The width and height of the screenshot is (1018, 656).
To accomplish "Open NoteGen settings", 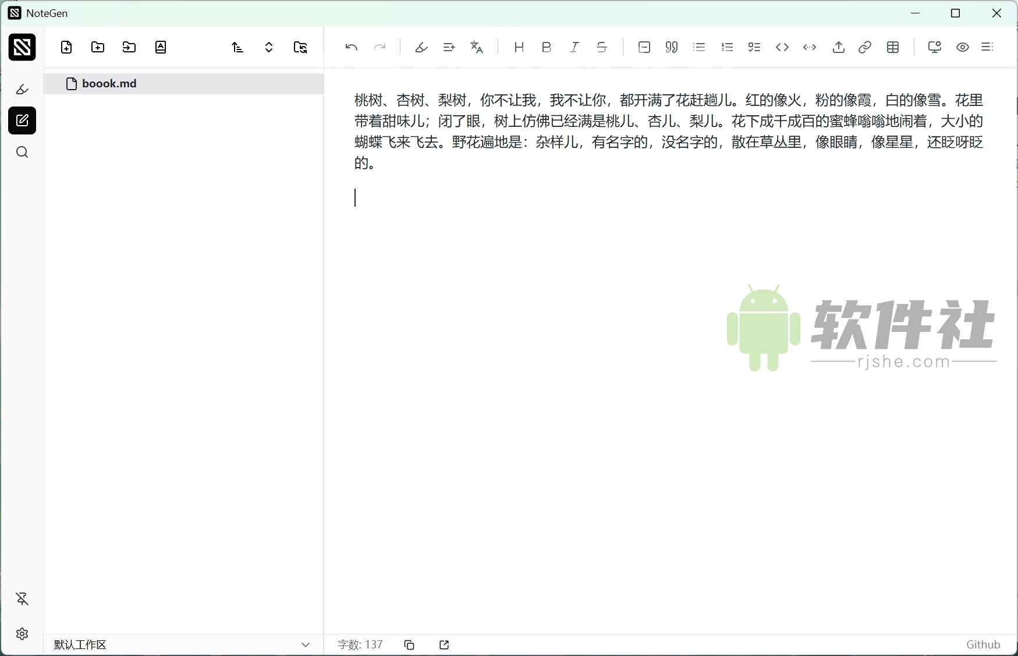I will click(x=22, y=634).
